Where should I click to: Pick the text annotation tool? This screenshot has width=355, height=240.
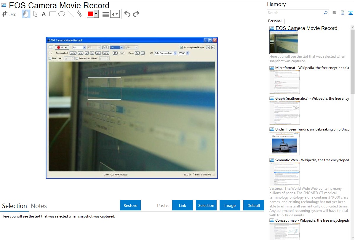click(x=44, y=14)
